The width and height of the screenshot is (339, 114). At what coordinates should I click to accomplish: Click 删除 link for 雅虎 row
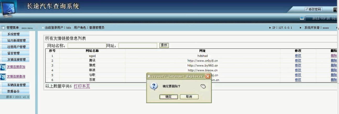334,65
